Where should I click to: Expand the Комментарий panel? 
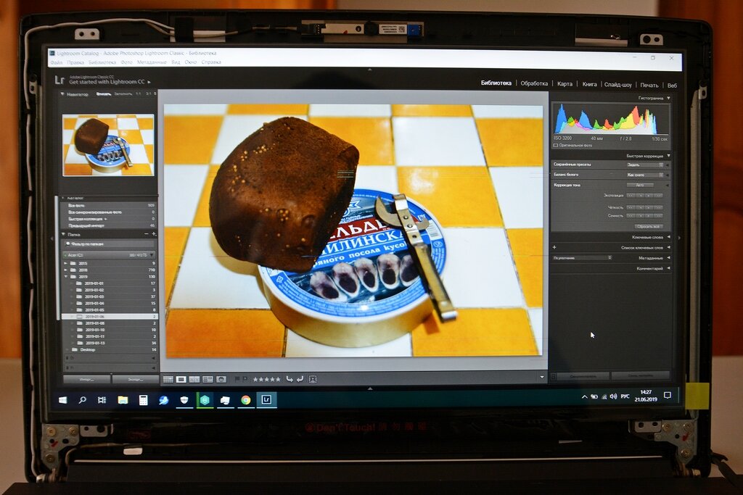click(668, 268)
